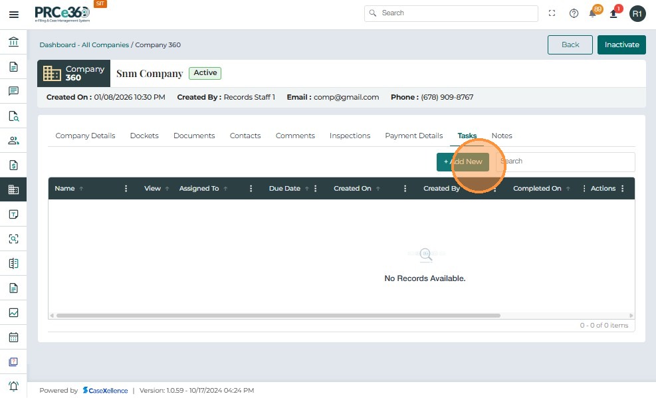Switch to Contacts tab
656x398 pixels.
click(x=245, y=136)
